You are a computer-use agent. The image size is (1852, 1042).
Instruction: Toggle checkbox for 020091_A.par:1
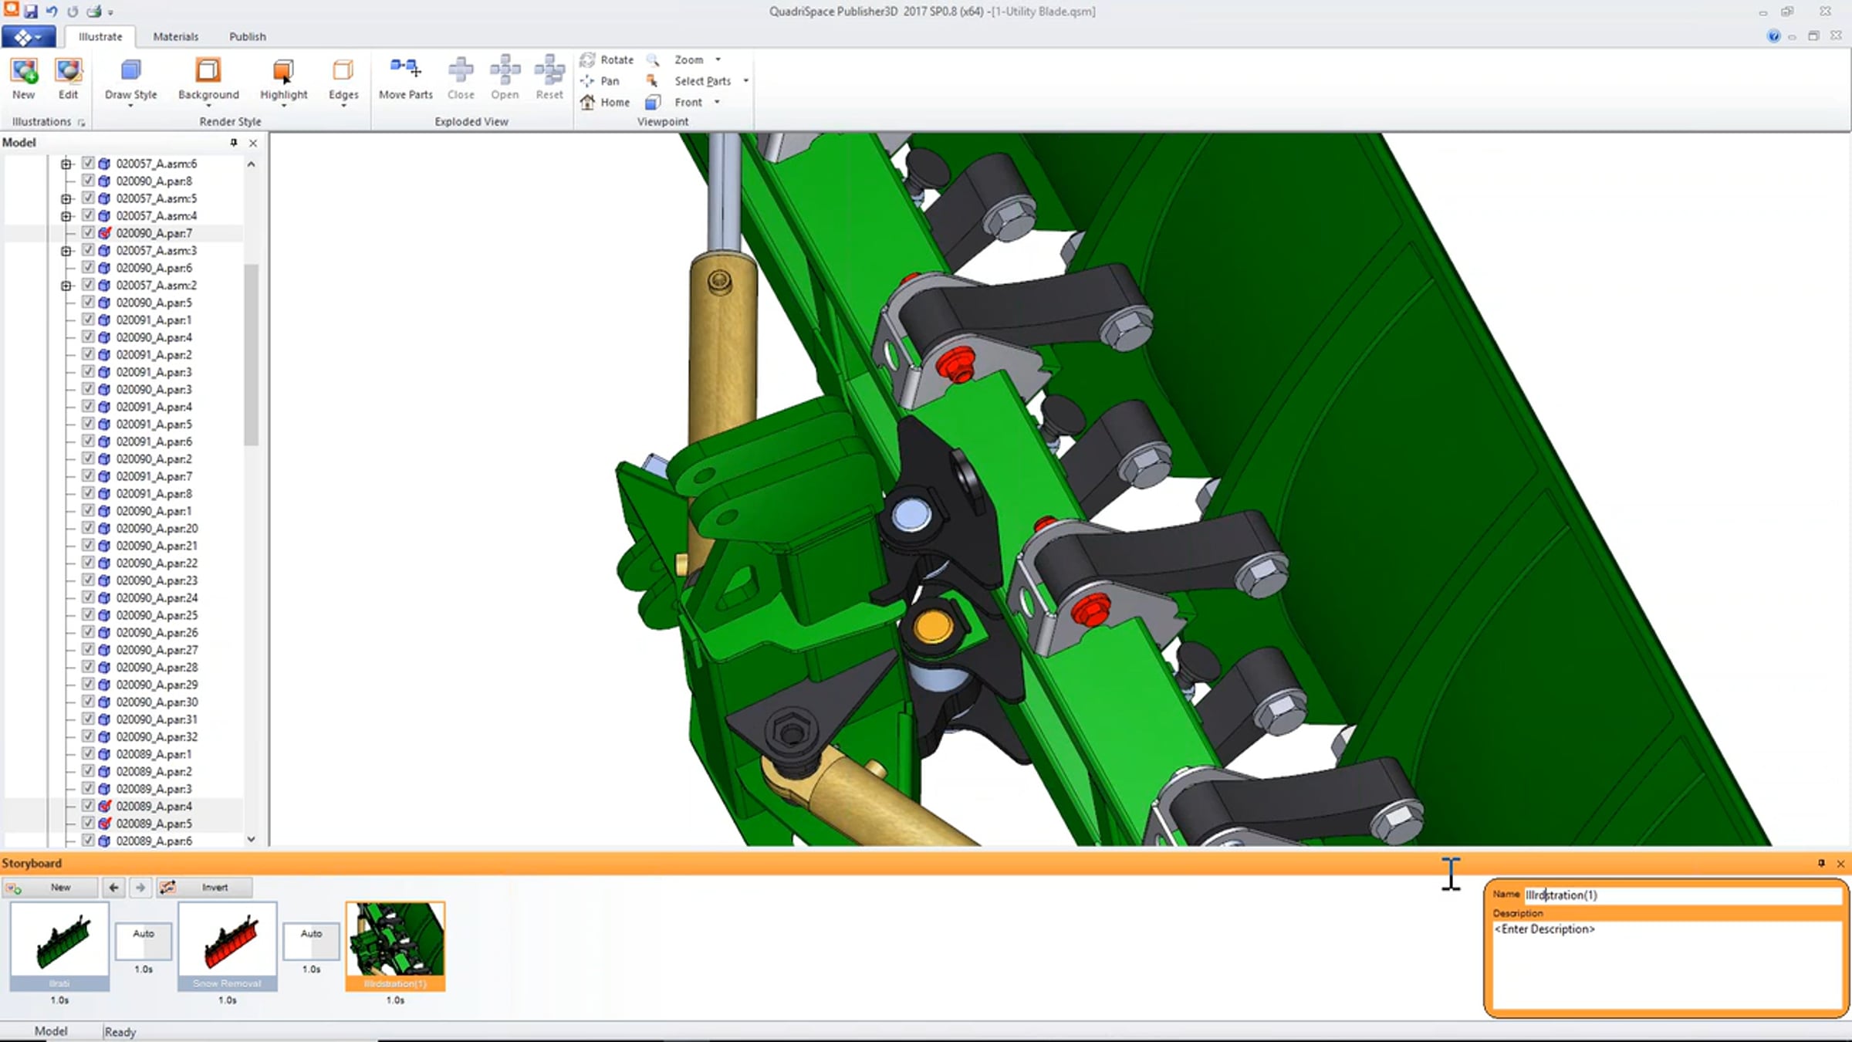88,320
